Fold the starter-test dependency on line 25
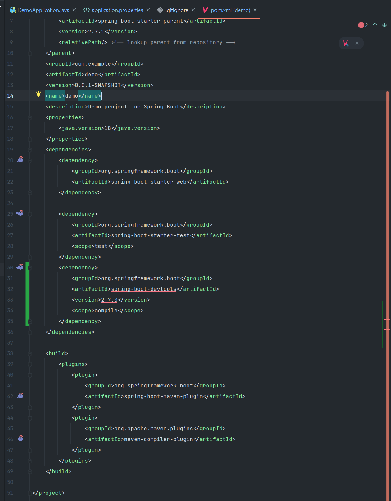This screenshot has width=391, height=501. pos(30,214)
